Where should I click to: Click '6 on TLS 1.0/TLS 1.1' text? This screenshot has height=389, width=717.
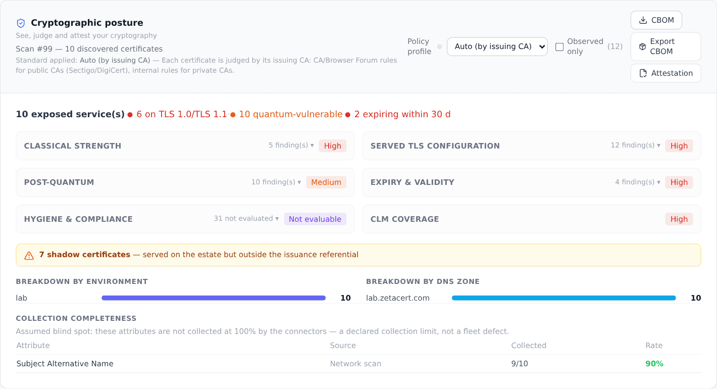(x=182, y=115)
